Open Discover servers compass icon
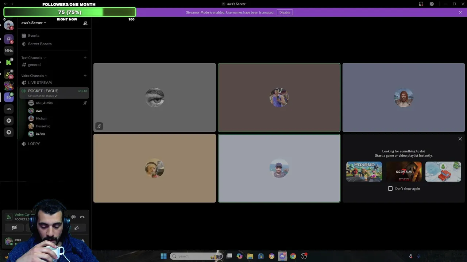The height and width of the screenshot is (262, 467). [x=9, y=132]
